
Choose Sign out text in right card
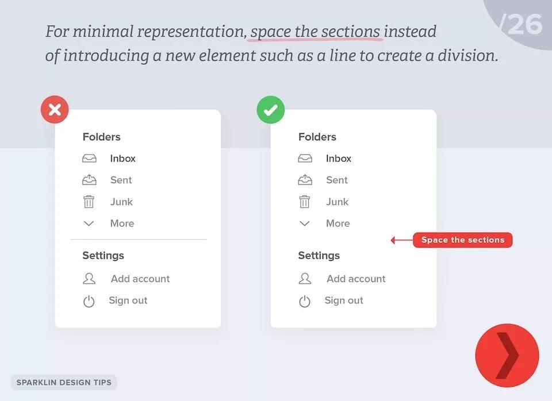344,300
